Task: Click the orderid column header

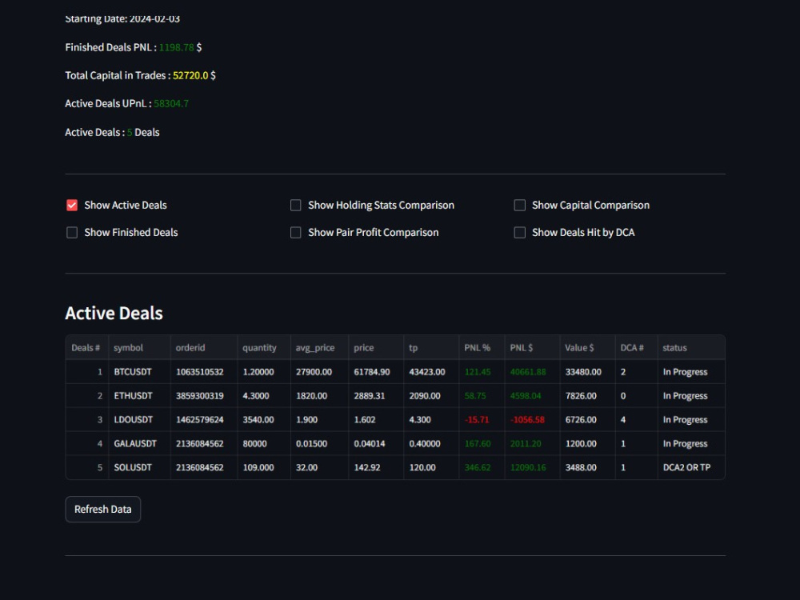Action: tap(203, 347)
